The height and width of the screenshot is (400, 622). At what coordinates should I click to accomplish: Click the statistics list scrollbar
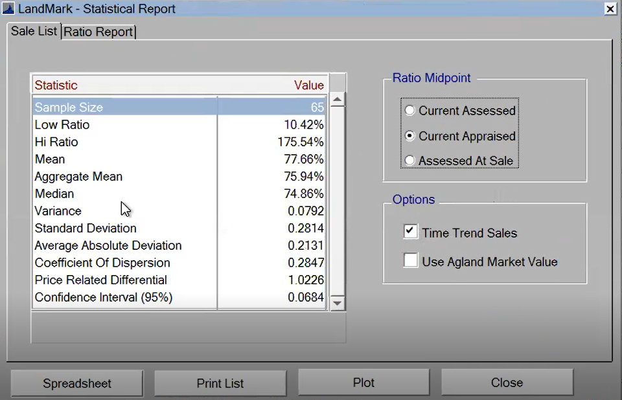(338, 201)
